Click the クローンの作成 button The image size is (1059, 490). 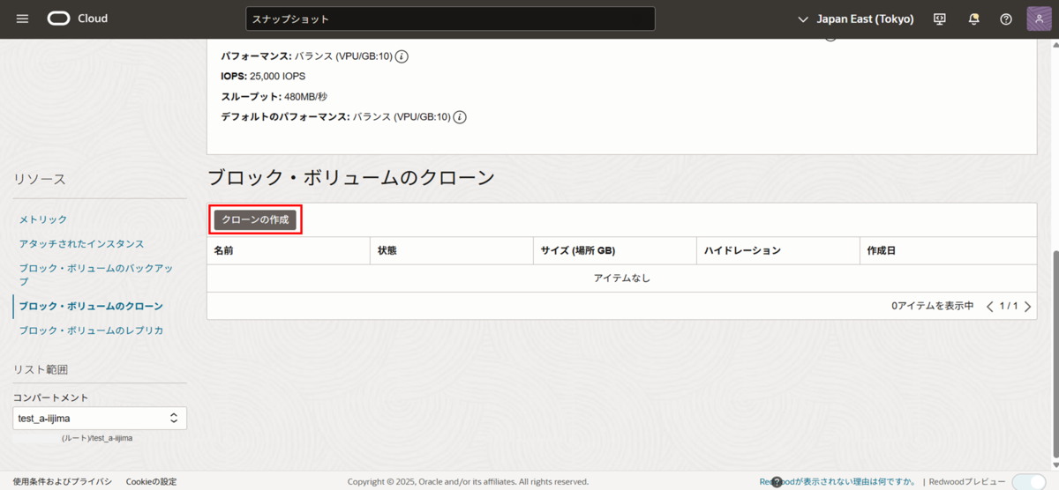tap(255, 219)
